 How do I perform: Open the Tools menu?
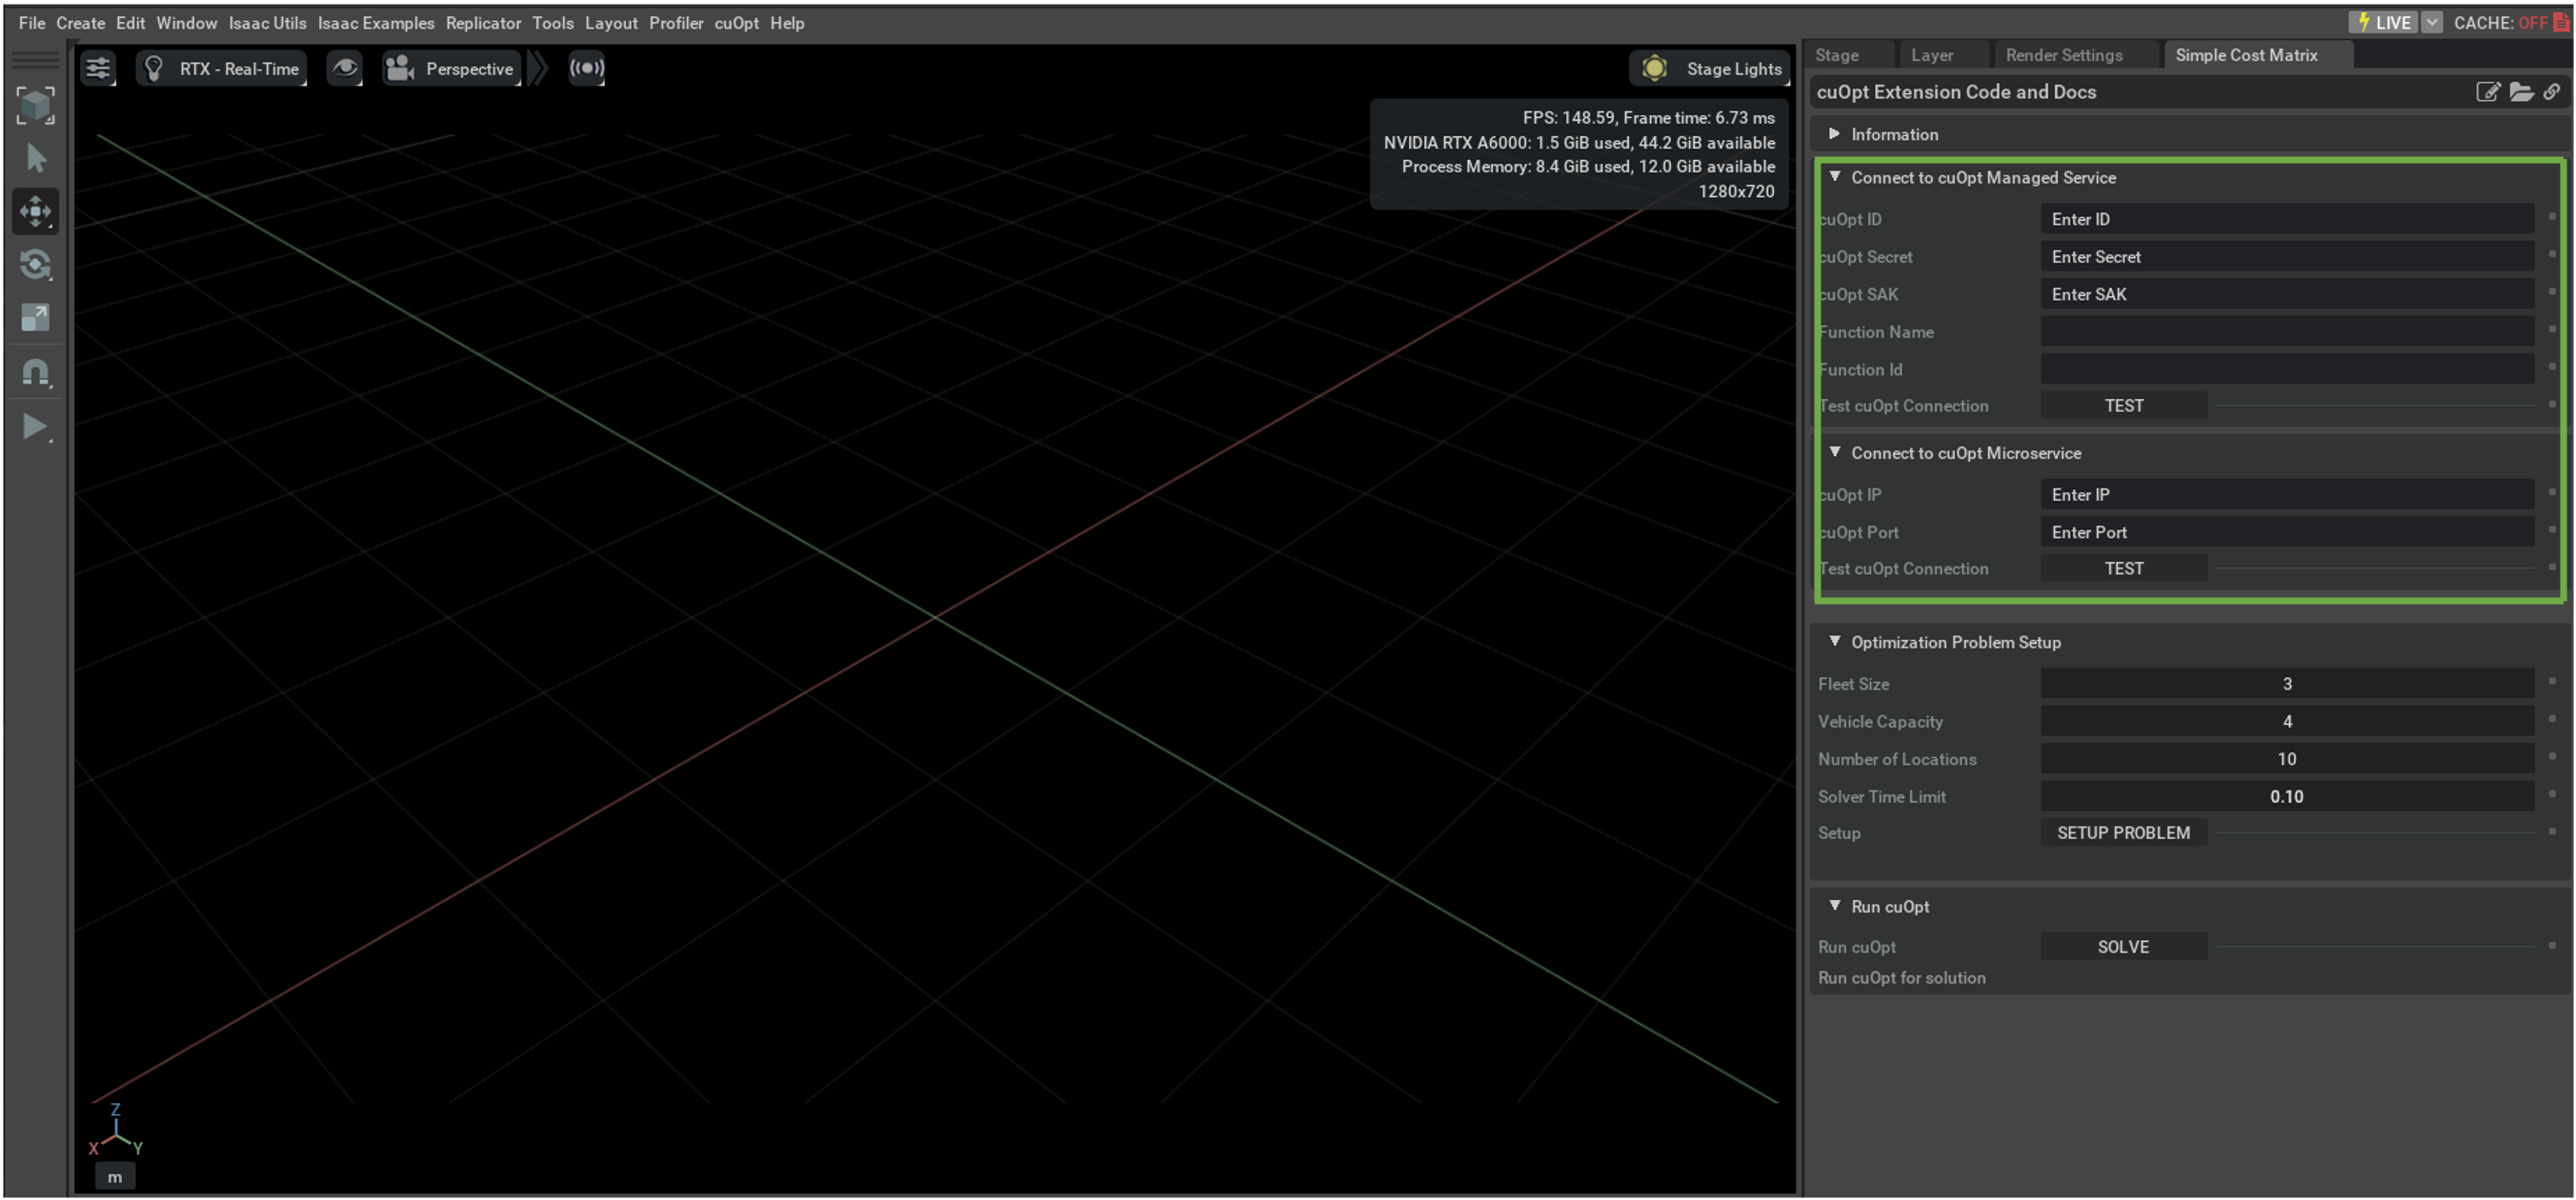[553, 23]
